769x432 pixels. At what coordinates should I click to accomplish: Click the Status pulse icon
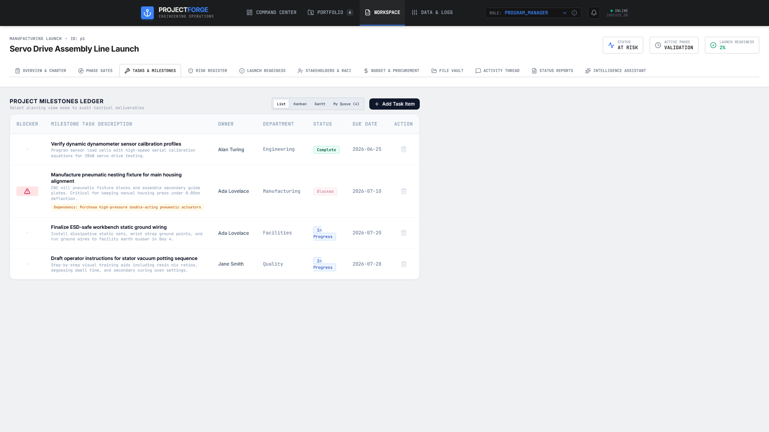click(611, 45)
